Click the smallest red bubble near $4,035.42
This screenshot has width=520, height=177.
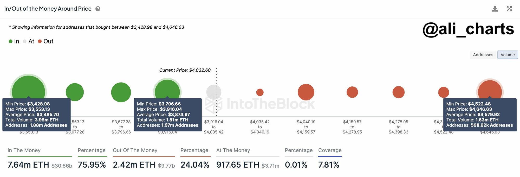pyautogui.click(x=260, y=92)
